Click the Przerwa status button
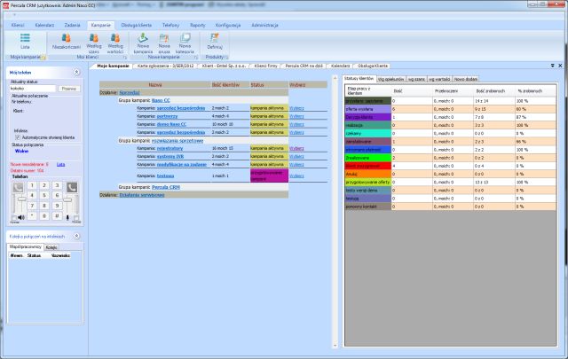The height and width of the screenshot is (359, 568). 69,89
